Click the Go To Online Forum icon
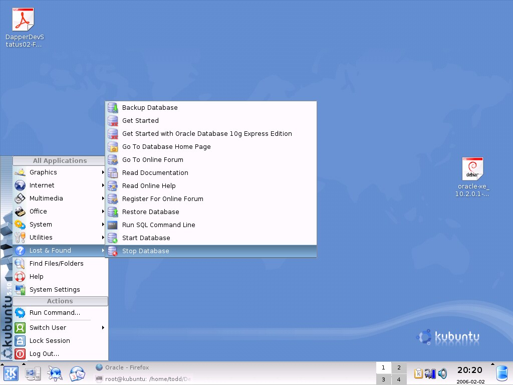Screen dimensions: 513x385 tap(113, 160)
